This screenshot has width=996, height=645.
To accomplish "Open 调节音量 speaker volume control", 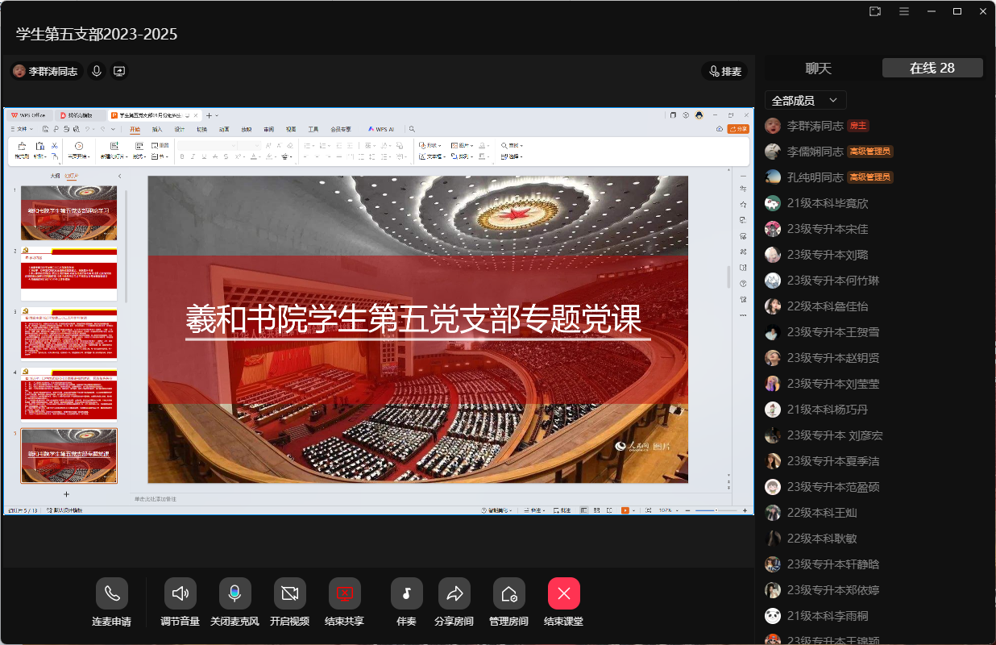I will pyautogui.click(x=180, y=594).
